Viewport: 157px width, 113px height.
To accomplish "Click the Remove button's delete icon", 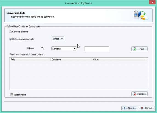I will coord(135,94).
